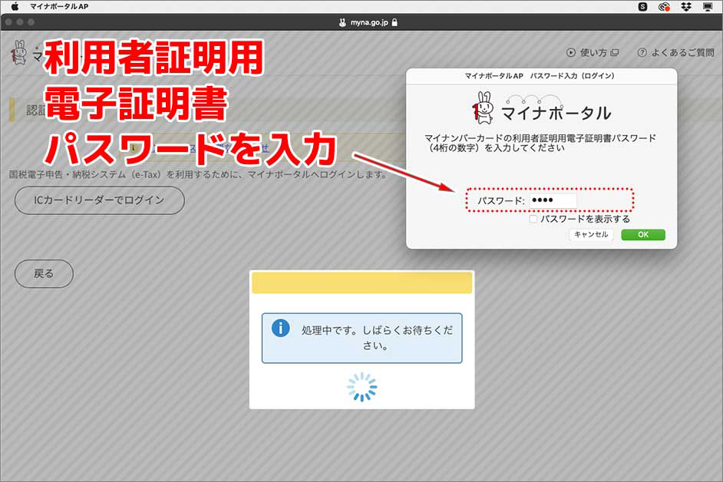Select ICカードリーダーでログイン
This screenshot has width=723, height=482.
[x=98, y=200]
